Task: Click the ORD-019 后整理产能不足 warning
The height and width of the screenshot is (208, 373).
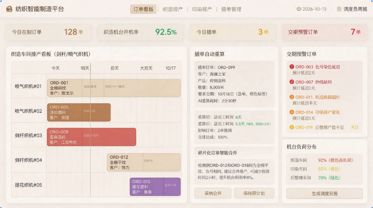Action: click(x=320, y=128)
